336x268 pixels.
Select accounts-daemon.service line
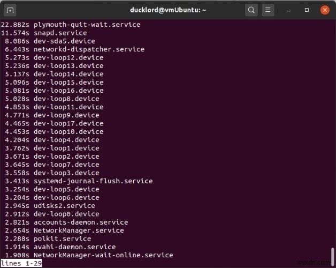(x=66, y=222)
